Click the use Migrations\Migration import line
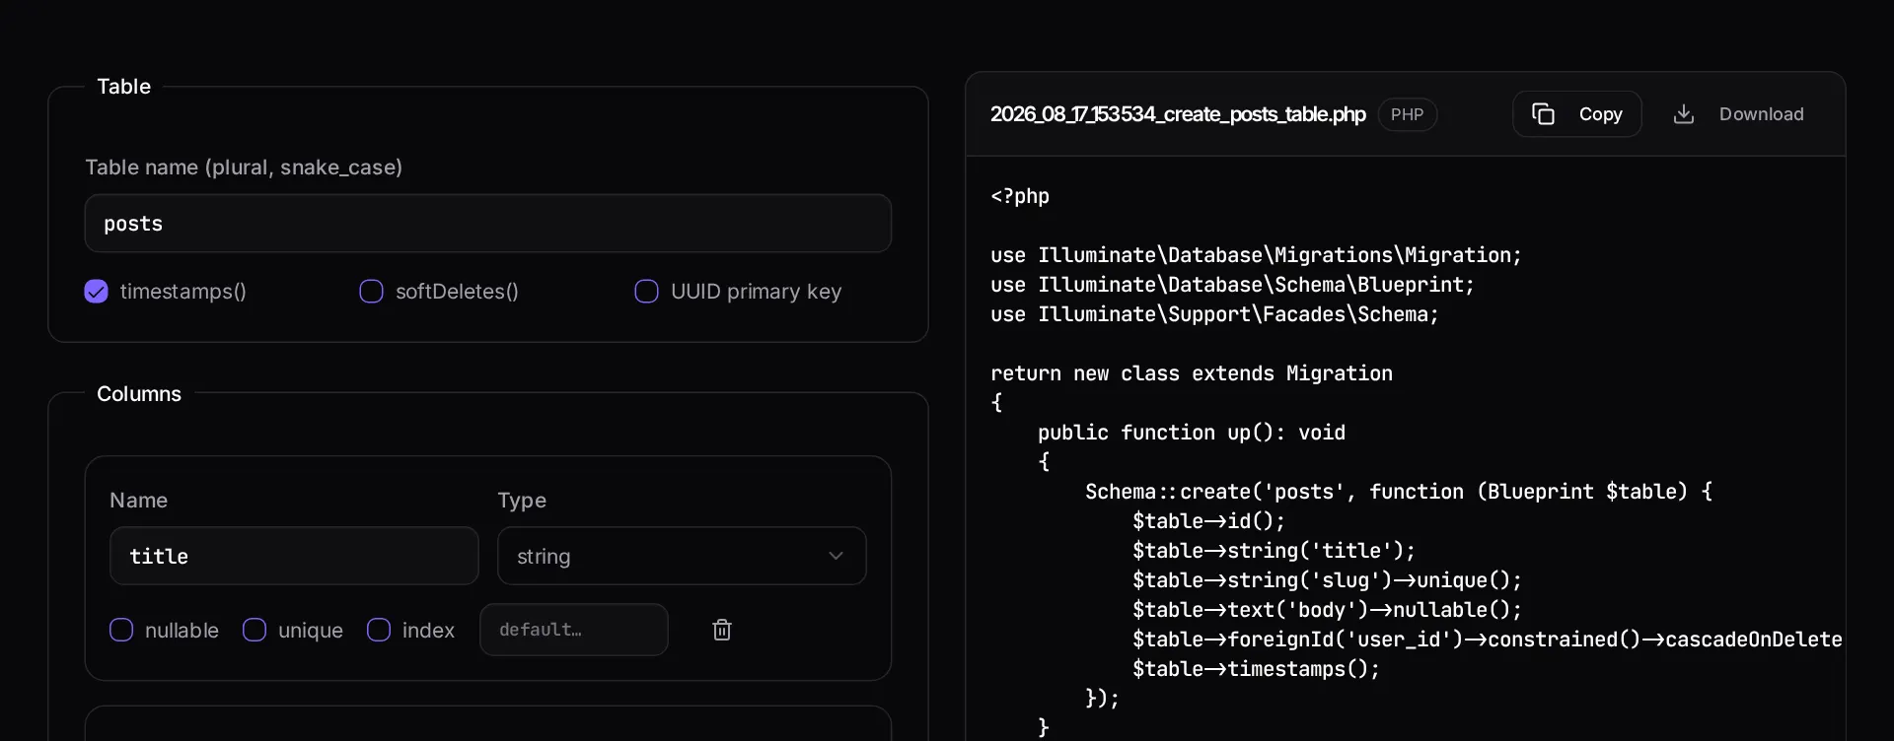The image size is (1894, 741). tap(1256, 255)
